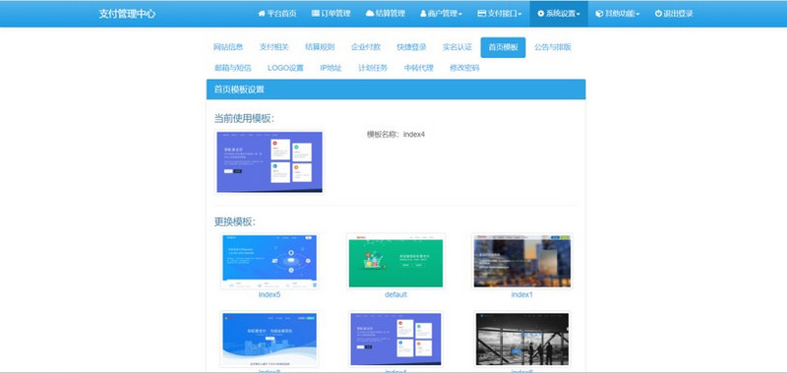Image resolution: width=787 pixels, height=373 pixels.
Task: Click the 支付管理中心 brand title
Action: click(127, 14)
